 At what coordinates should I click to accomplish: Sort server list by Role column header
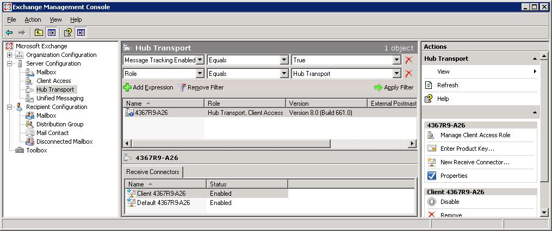(x=245, y=104)
